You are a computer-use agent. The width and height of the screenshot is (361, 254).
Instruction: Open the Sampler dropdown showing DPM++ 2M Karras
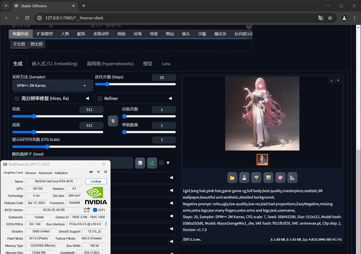click(52, 86)
